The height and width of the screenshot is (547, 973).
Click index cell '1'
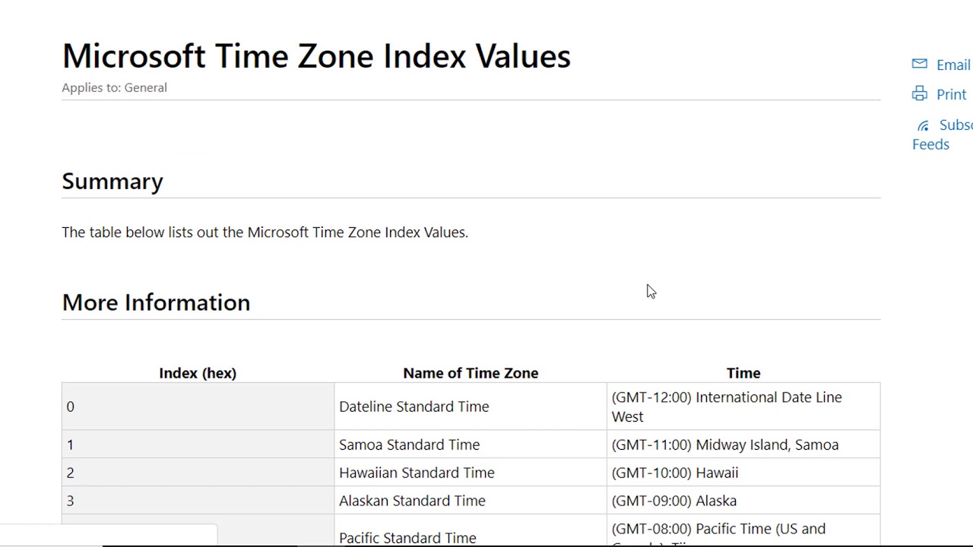[198, 444]
